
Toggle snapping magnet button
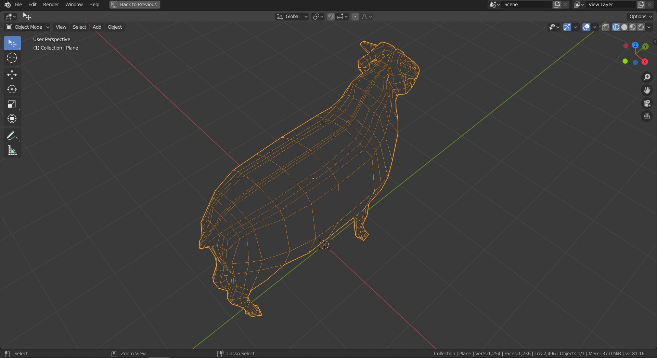click(331, 16)
